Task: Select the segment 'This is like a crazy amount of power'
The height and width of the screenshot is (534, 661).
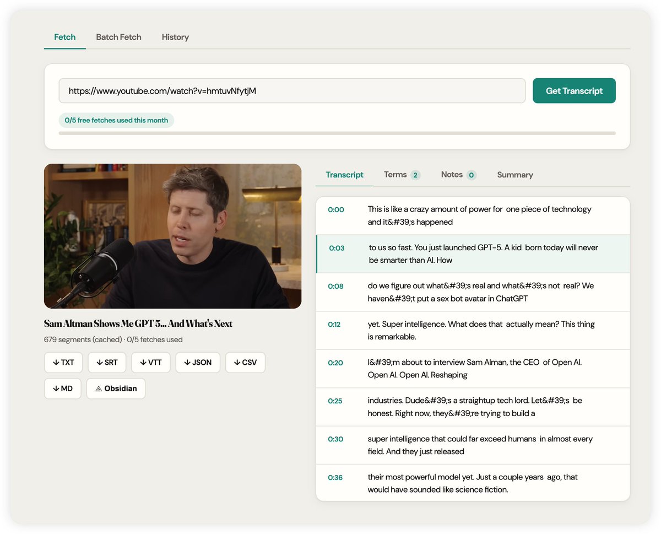Action: click(x=473, y=215)
